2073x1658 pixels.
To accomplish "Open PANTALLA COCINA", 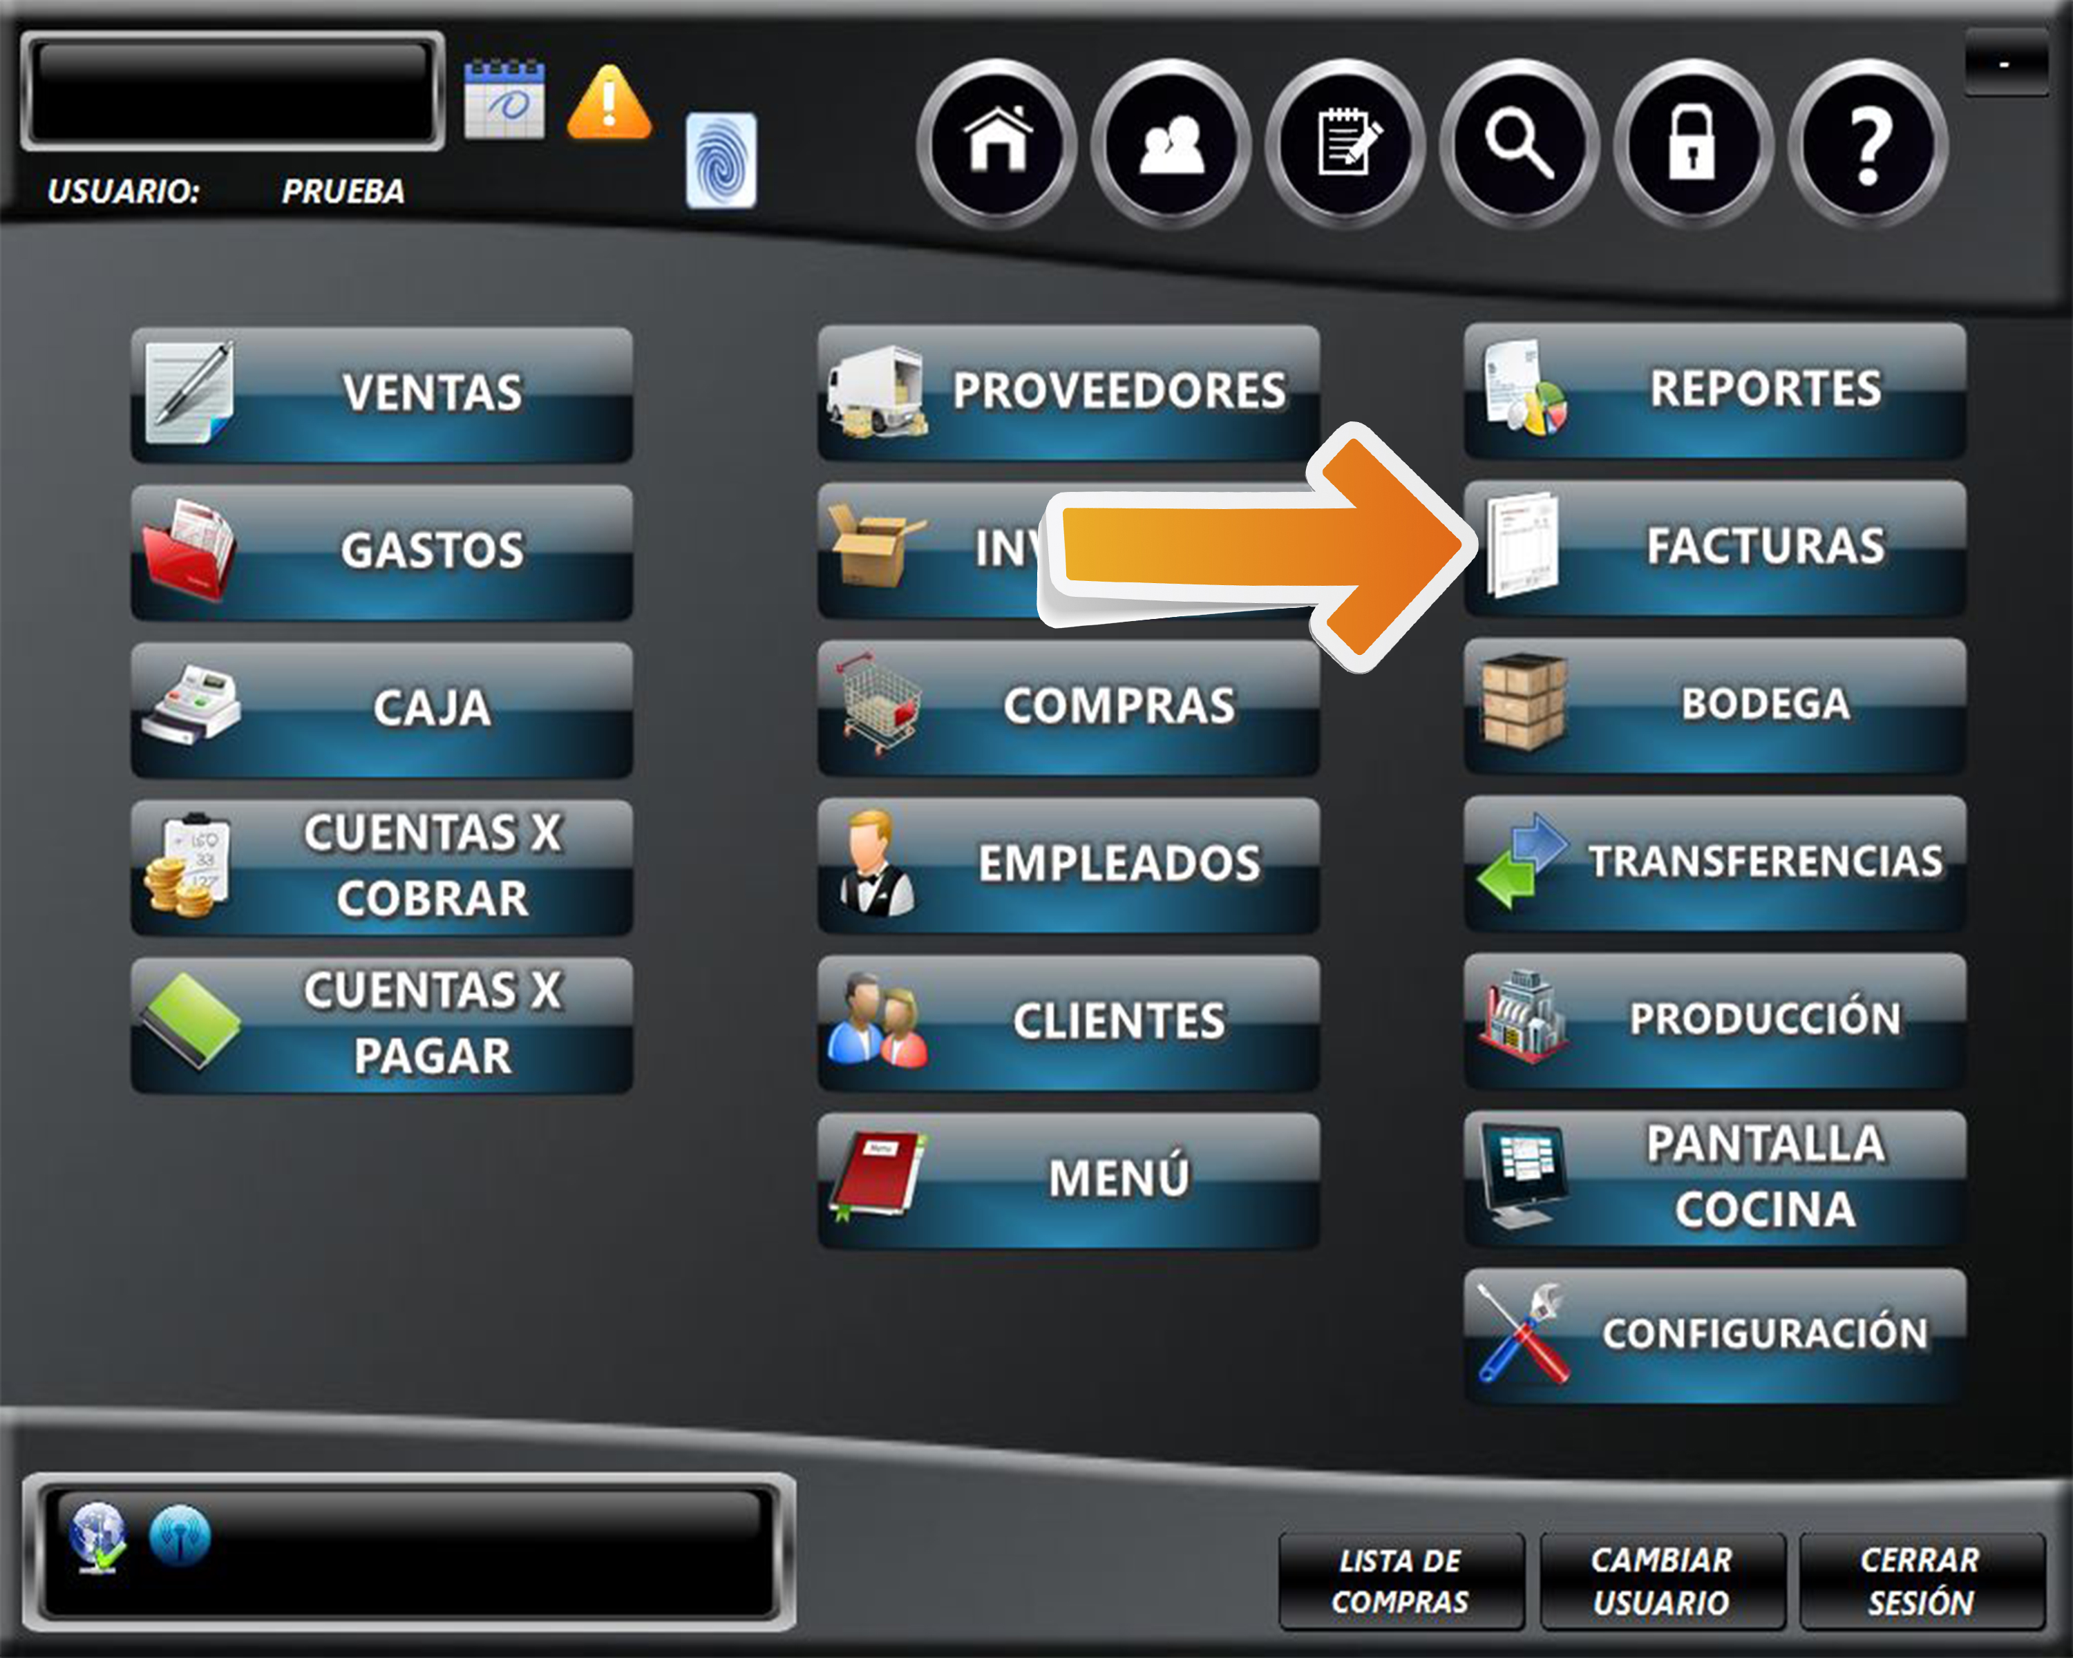I will pyautogui.click(x=1714, y=1179).
